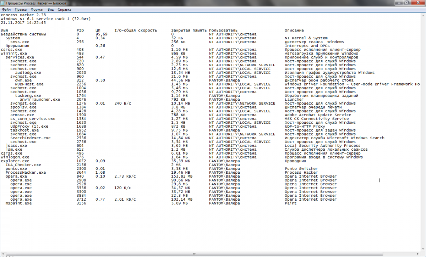Screen dimensions: 426x257
Task: Place cursor on mspaint.exe line
Action: 18,203
